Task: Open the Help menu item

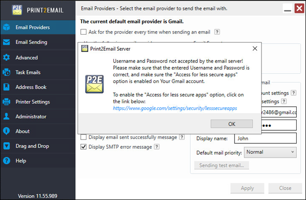Action: (21, 160)
